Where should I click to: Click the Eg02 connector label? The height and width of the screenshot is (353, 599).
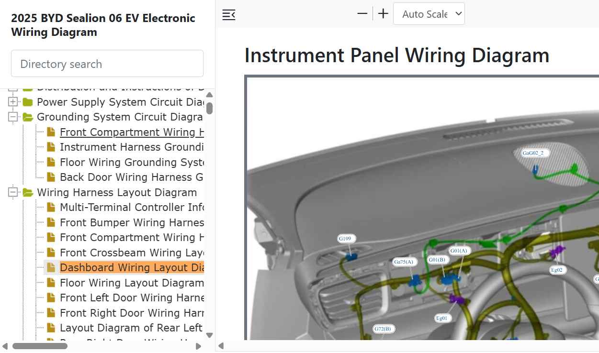coord(557,270)
